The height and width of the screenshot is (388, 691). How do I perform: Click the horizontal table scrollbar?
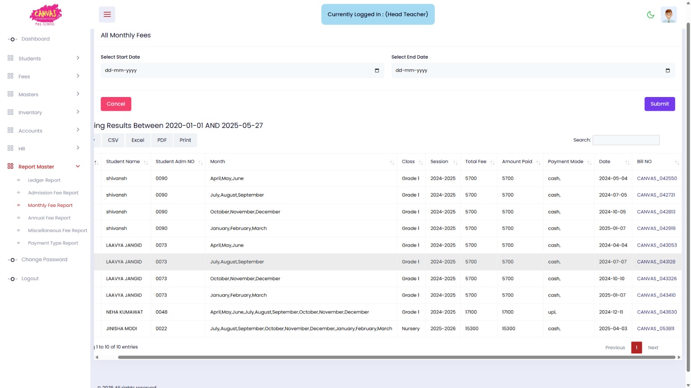pos(396,357)
